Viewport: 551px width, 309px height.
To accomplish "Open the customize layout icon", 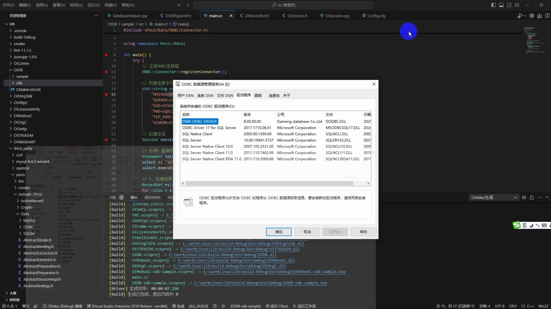I will (517, 5).
